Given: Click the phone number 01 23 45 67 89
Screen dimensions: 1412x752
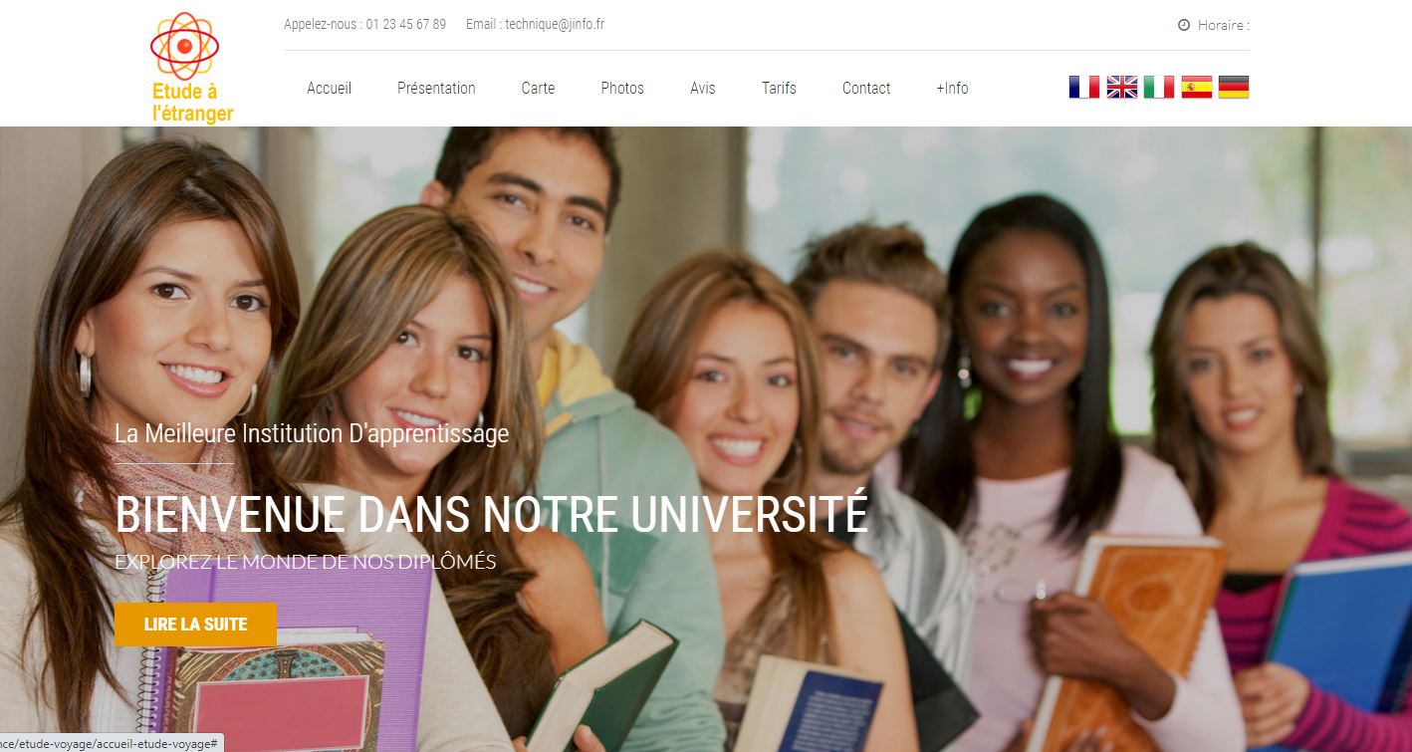Looking at the screenshot, I should pos(405,24).
